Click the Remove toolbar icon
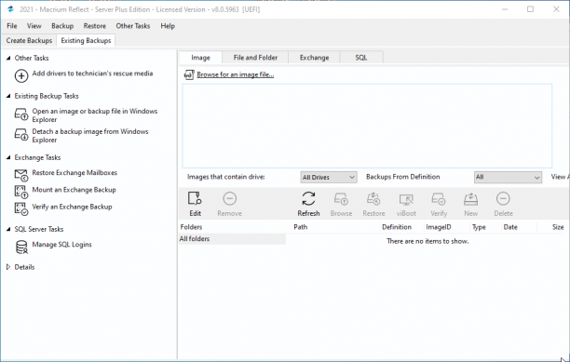570x362 pixels. 229,198
